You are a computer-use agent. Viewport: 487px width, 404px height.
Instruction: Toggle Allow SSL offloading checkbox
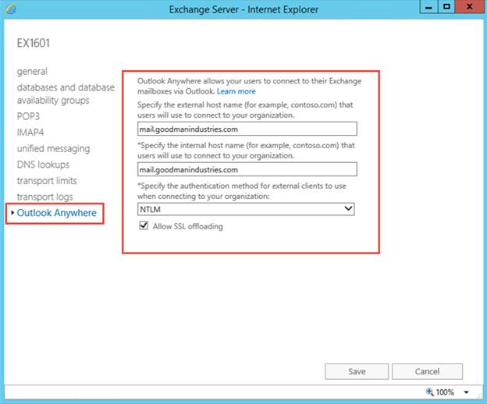tap(144, 225)
